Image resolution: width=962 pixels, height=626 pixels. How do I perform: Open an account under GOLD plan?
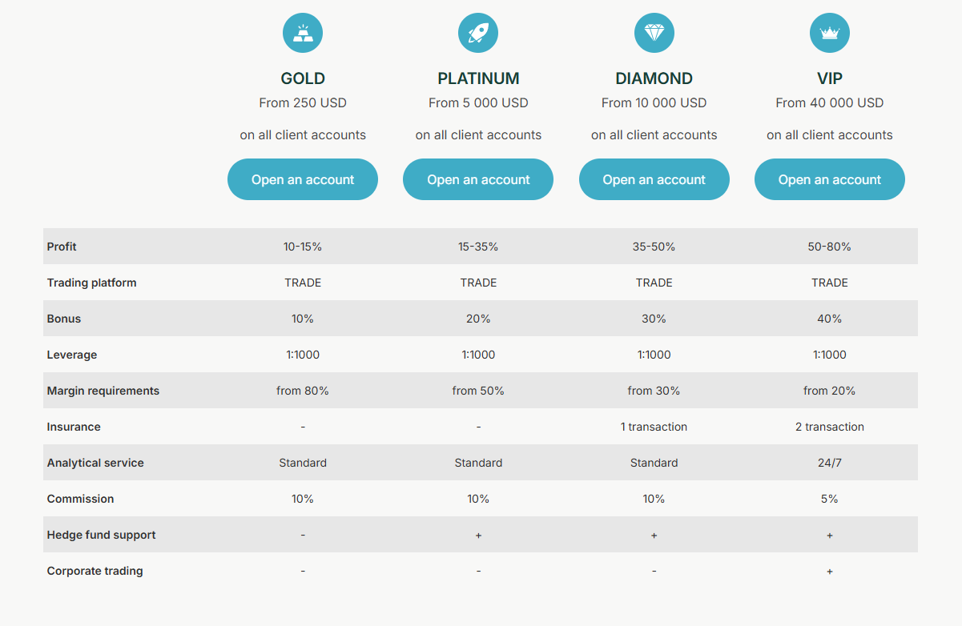pos(303,179)
